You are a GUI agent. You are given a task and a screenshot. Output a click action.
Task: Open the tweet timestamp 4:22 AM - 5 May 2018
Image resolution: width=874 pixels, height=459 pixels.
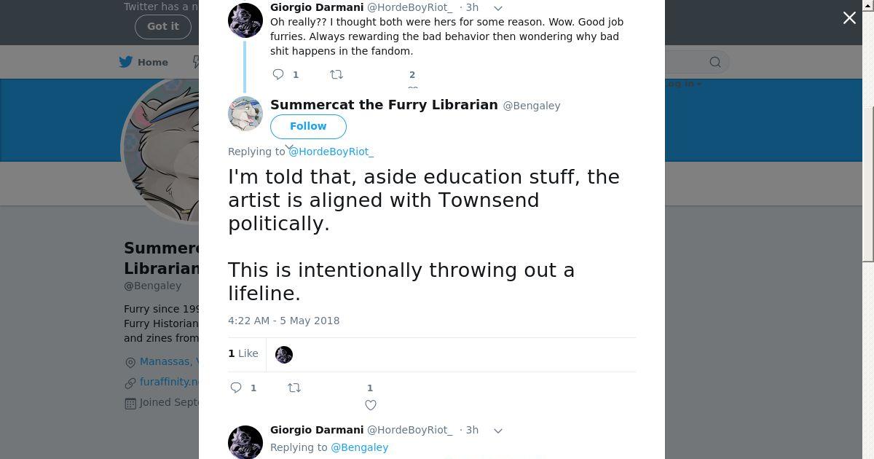(x=283, y=321)
